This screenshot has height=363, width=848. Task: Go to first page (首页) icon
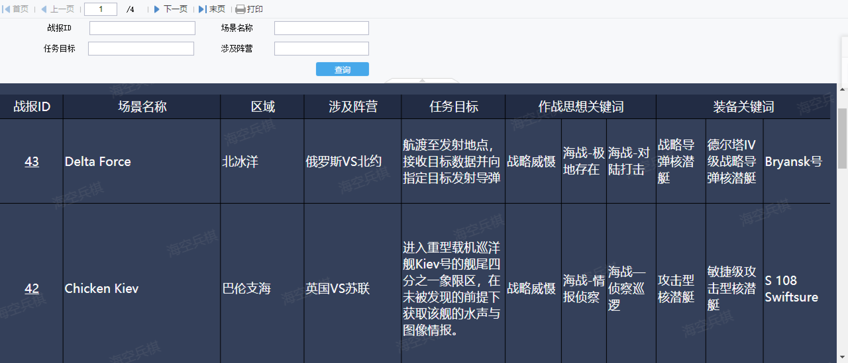tap(6, 9)
